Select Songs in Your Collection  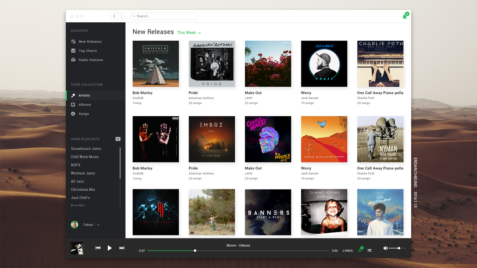pyautogui.click(x=84, y=113)
